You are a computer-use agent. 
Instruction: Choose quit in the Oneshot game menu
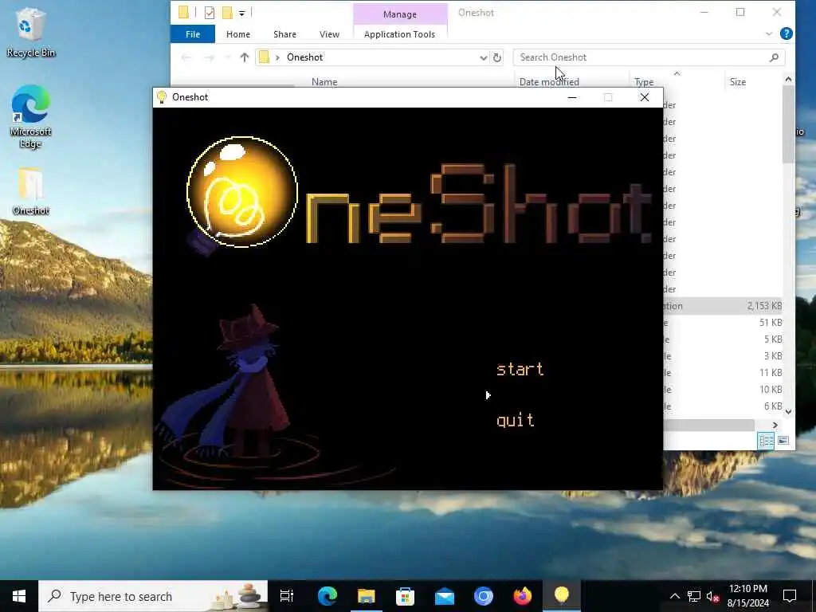tap(516, 420)
